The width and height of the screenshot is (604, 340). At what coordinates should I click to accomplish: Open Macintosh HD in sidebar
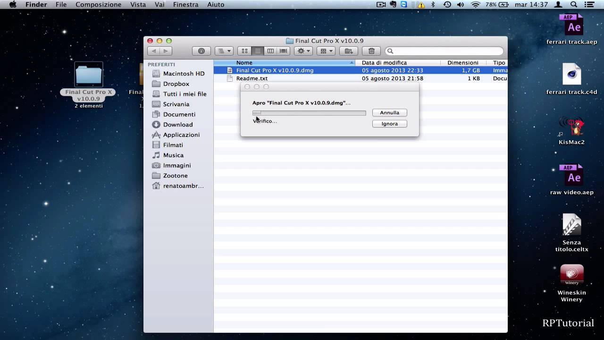[x=178, y=74]
